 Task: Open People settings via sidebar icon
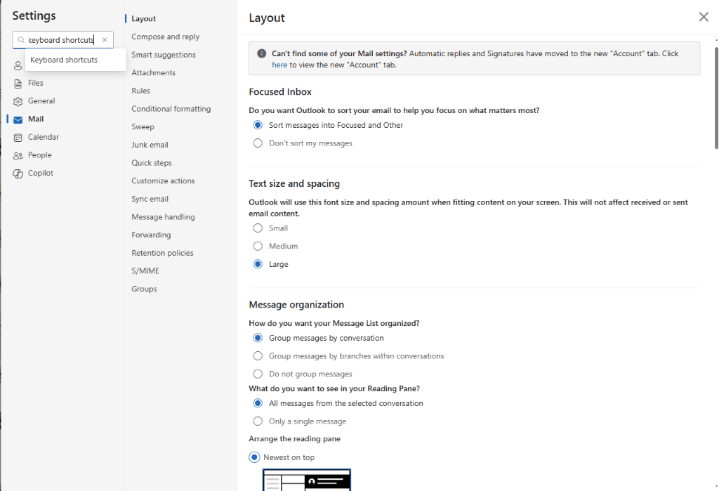pos(17,155)
